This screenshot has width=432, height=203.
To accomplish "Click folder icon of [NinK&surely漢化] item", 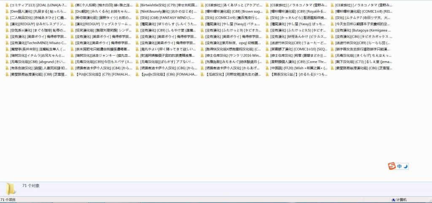I will [x=137, y=11].
